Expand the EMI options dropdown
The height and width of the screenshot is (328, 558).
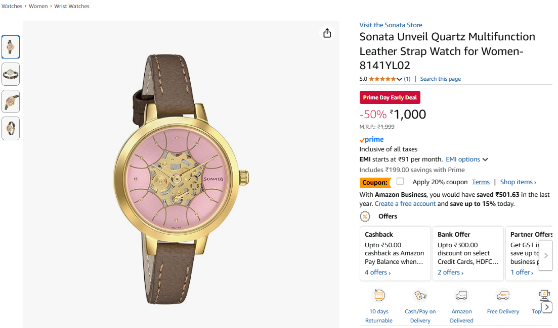click(x=466, y=159)
